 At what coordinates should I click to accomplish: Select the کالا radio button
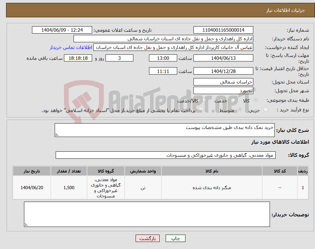tap(256, 100)
